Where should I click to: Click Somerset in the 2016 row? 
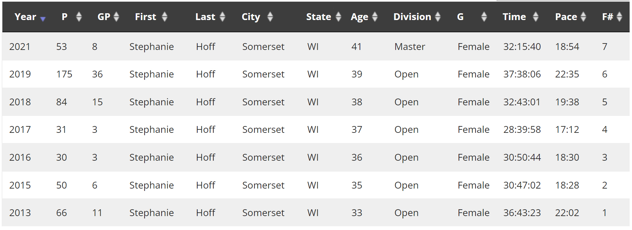tap(263, 157)
